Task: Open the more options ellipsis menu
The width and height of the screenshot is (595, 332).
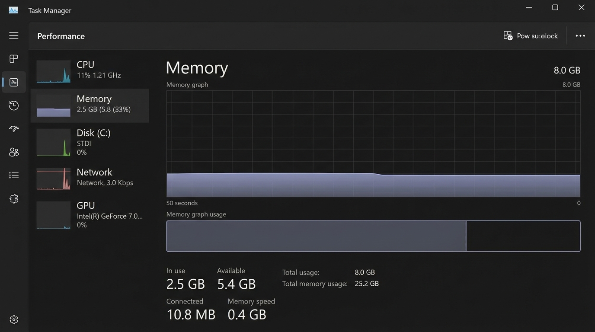Action: click(580, 35)
